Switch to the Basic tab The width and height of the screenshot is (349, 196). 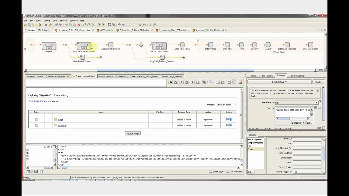coord(253,76)
